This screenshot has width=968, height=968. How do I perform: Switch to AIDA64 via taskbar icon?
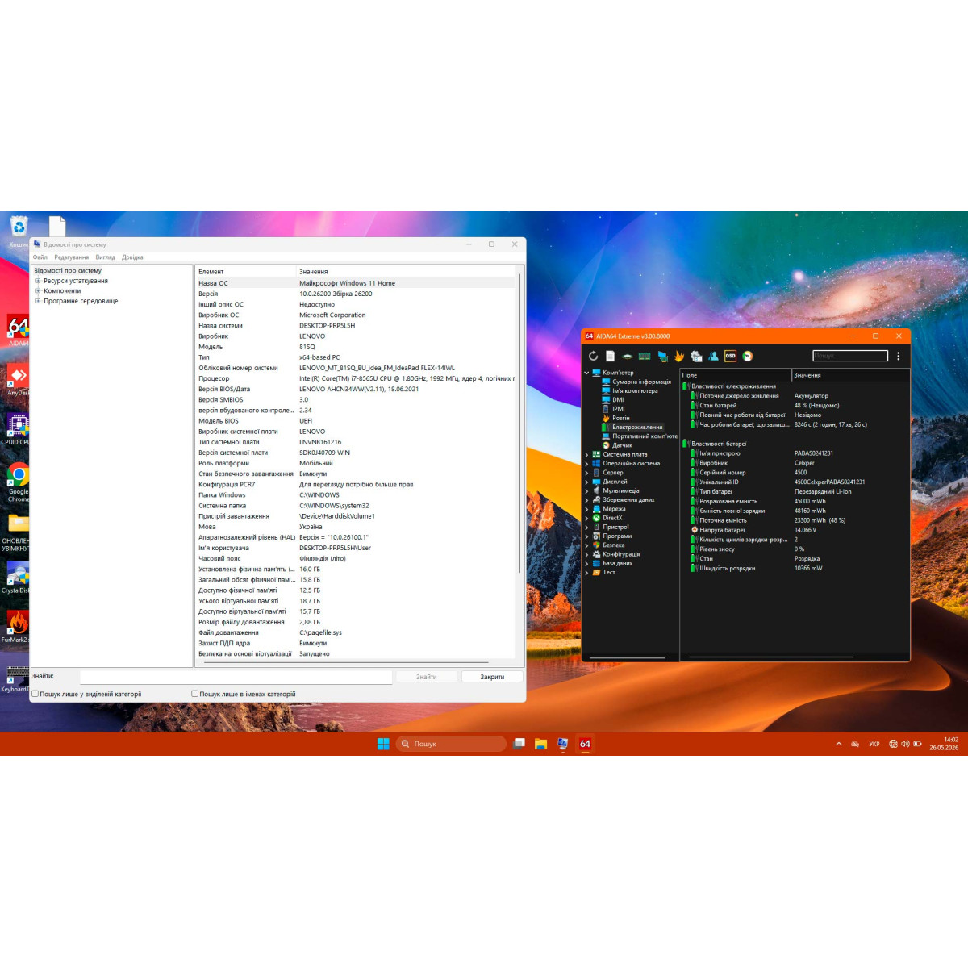click(585, 744)
